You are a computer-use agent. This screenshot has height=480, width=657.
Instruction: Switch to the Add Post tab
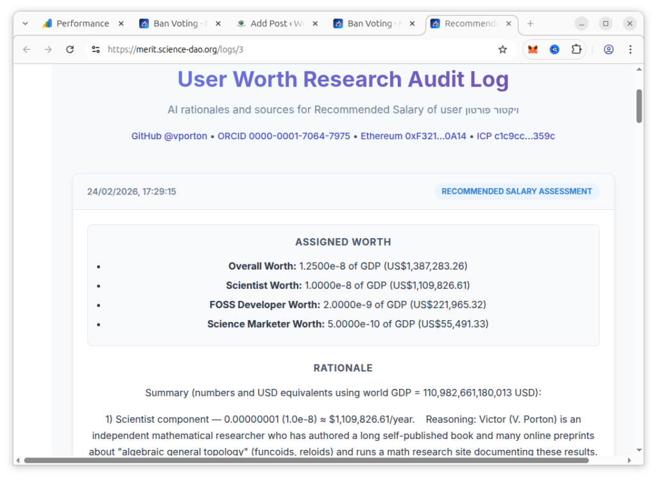coord(271,24)
